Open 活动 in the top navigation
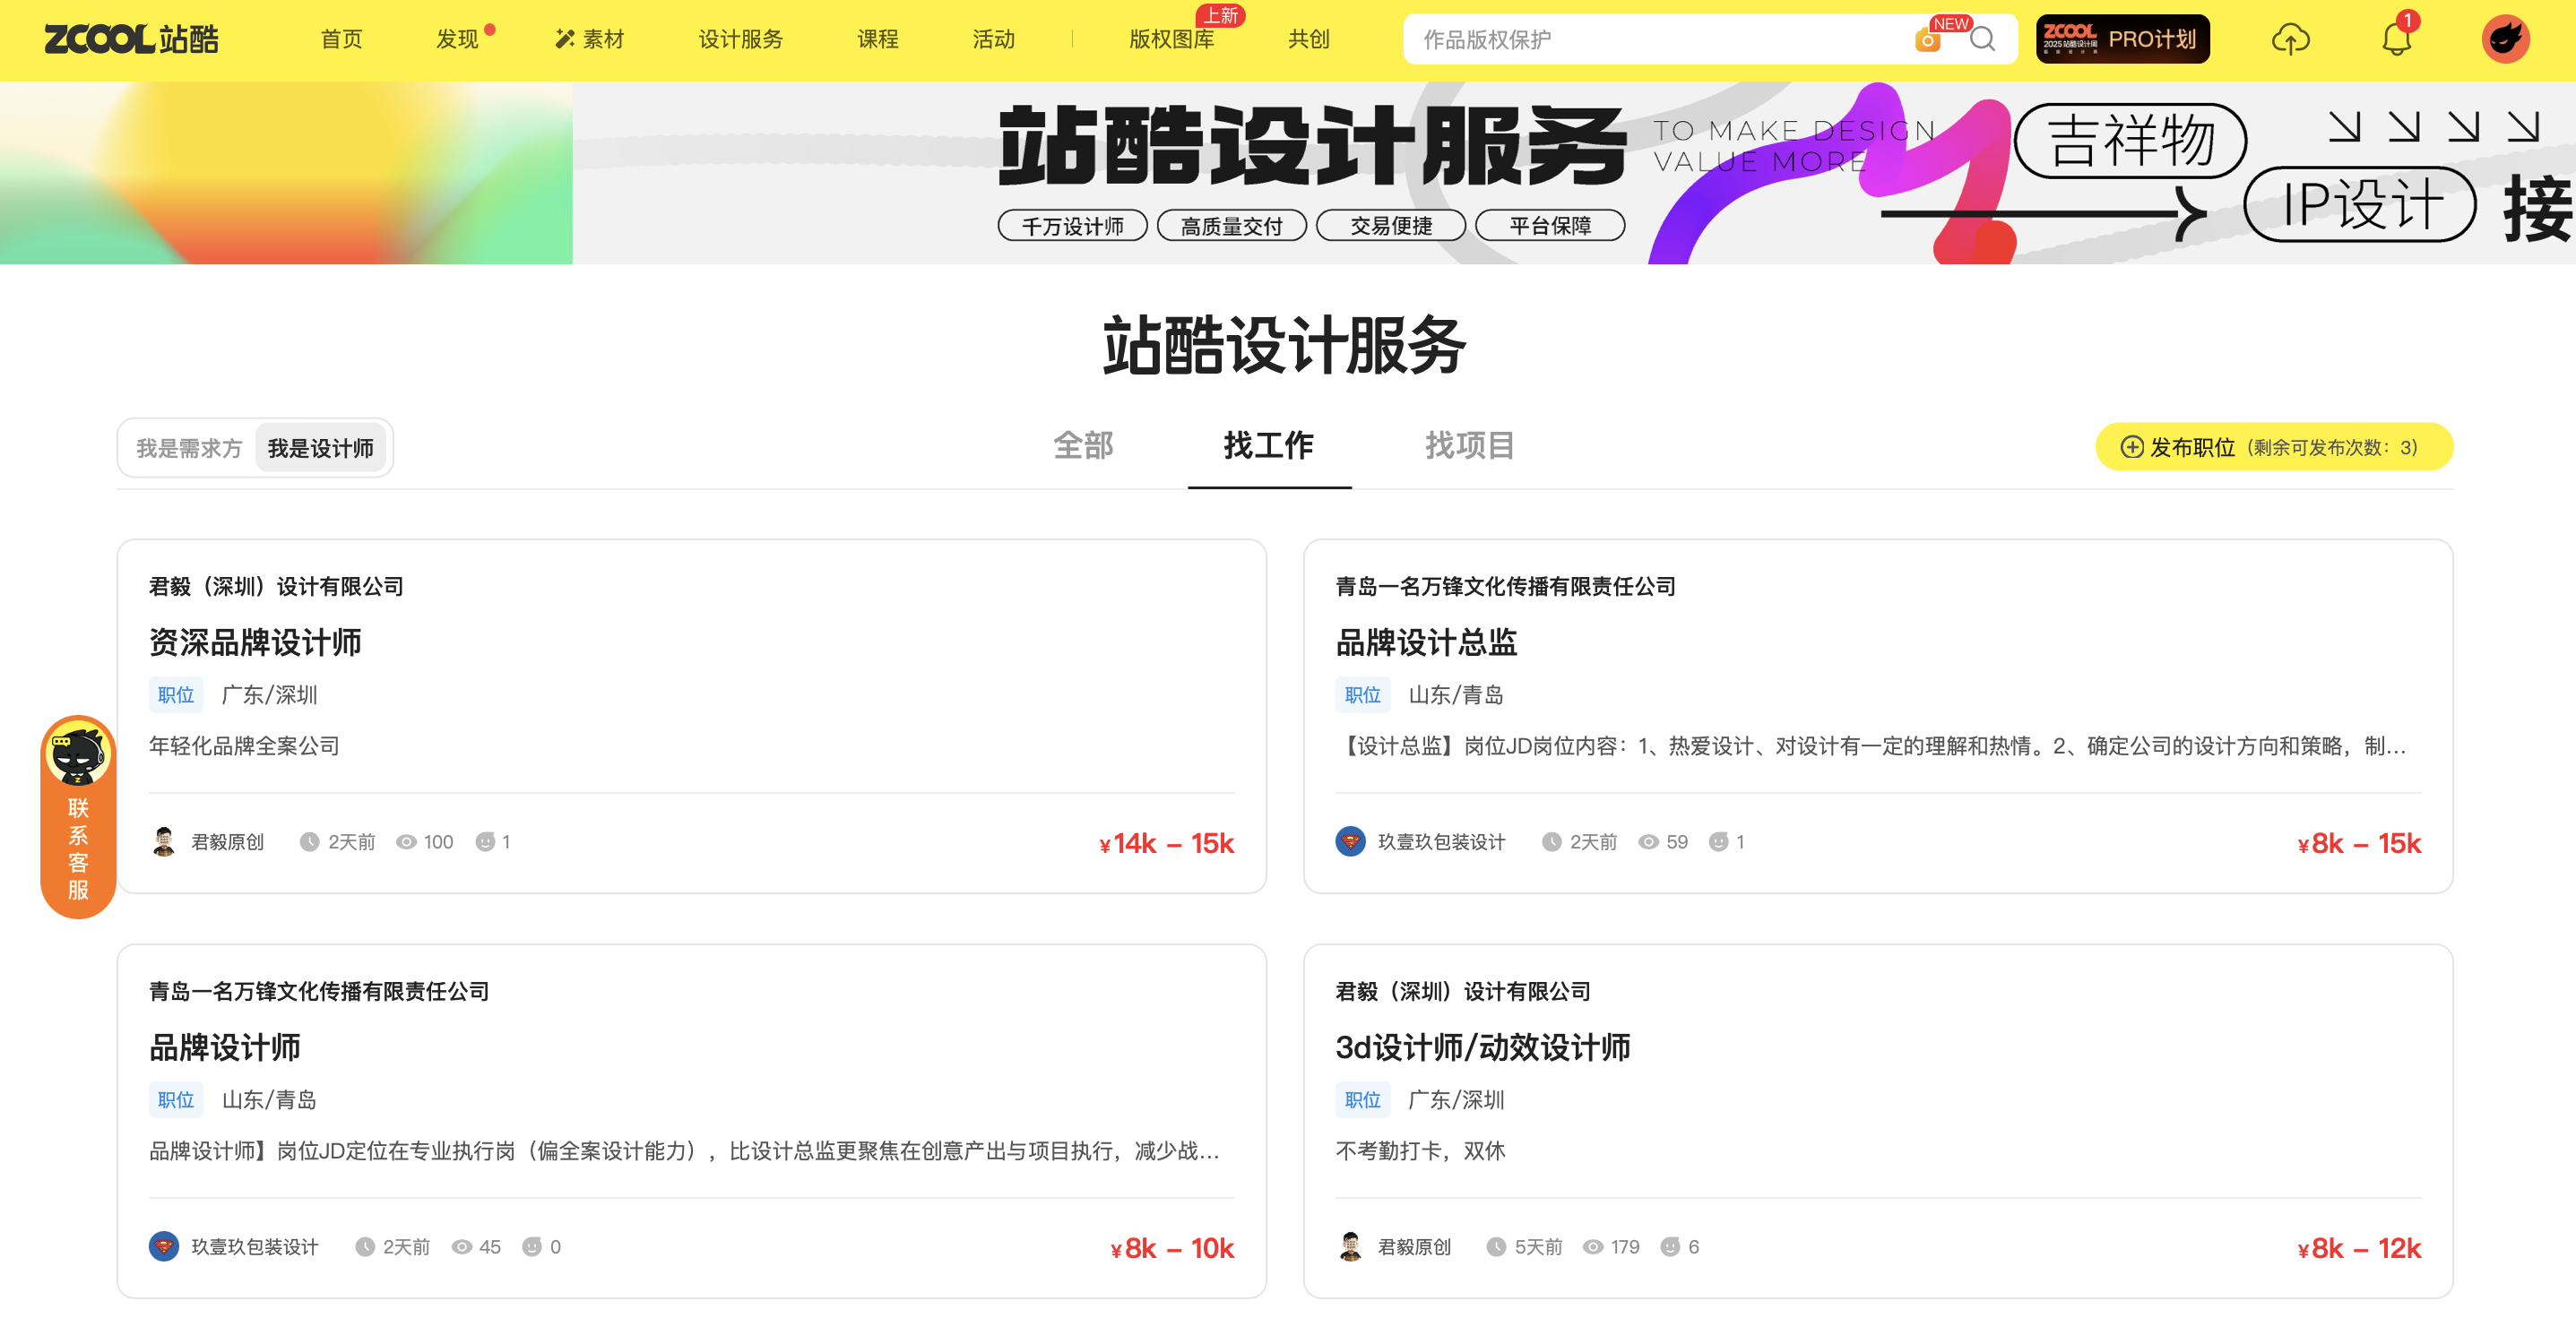 click(993, 39)
